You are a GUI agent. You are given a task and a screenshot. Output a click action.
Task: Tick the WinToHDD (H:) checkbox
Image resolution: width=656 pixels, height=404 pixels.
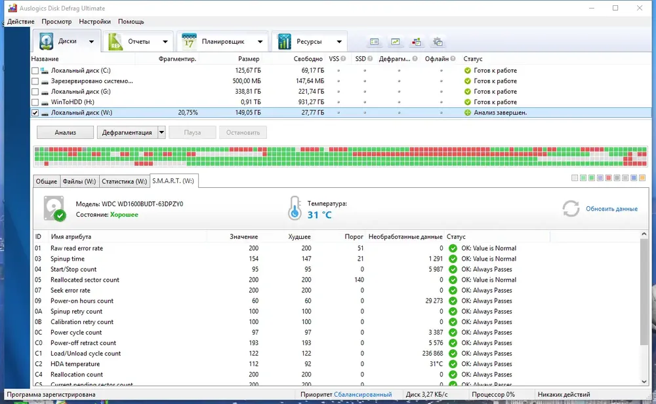(35, 102)
